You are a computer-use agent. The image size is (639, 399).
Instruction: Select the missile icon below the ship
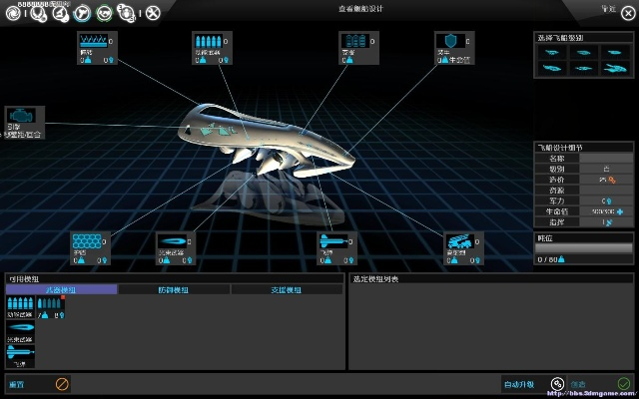[x=330, y=241]
